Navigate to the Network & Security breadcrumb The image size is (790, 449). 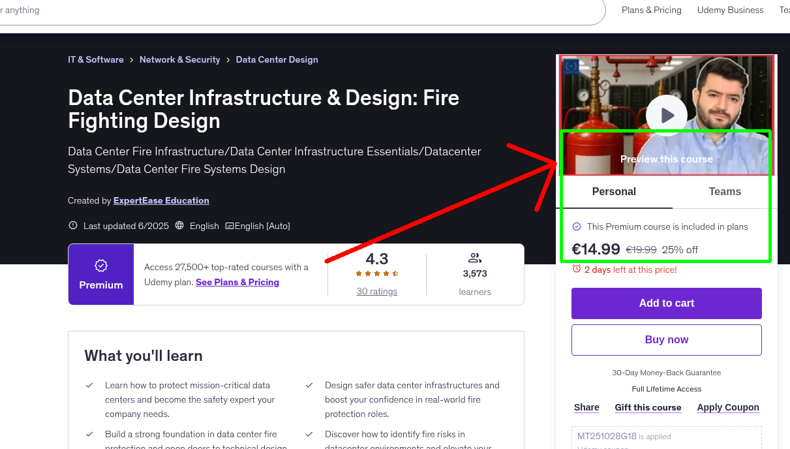pos(179,59)
